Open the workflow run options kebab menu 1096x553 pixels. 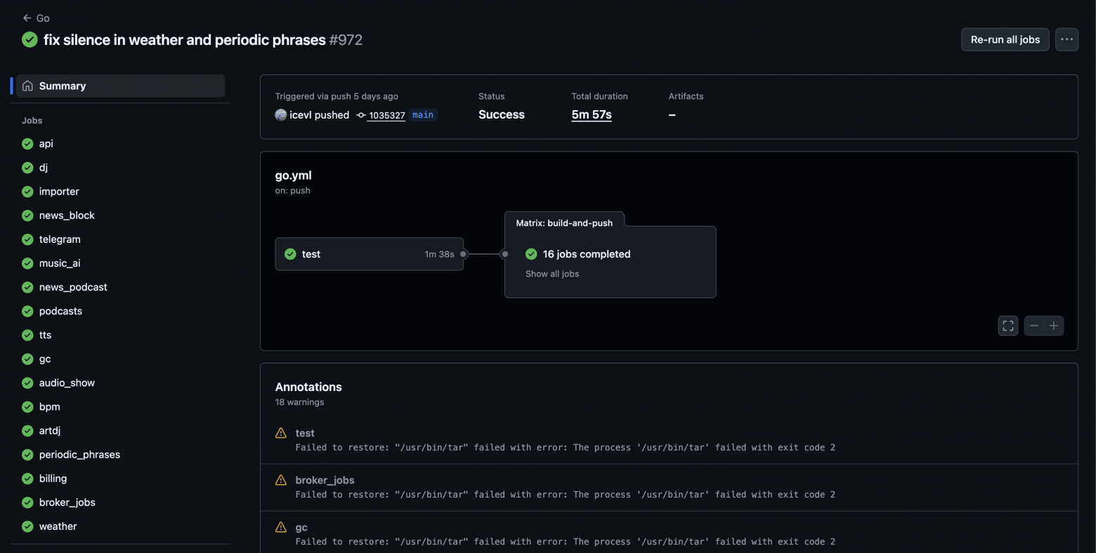[x=1066, y=39]
